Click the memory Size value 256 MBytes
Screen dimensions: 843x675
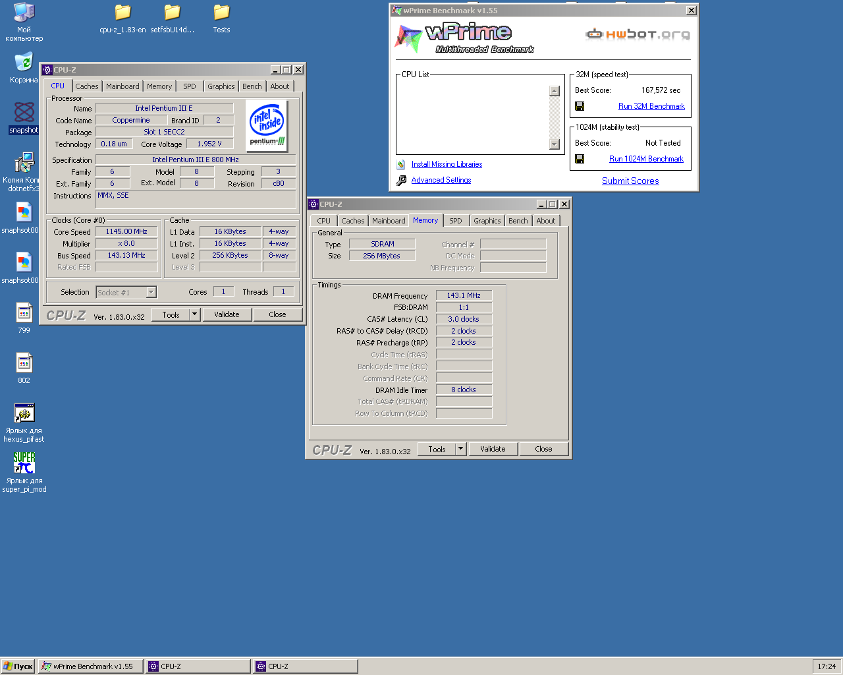pos(381,256)
